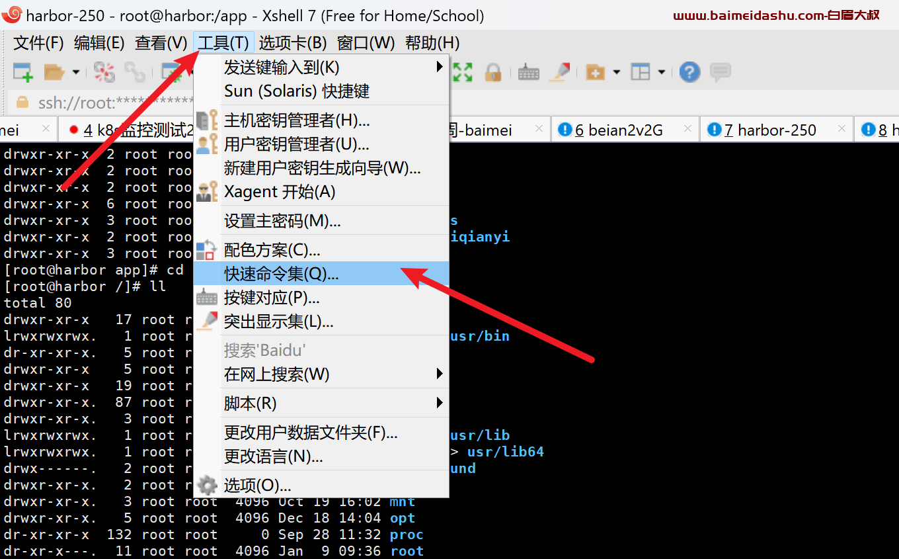Switch to the 7 harbor-250 tab
Screen dimensions: 899x559
[777, 130]
